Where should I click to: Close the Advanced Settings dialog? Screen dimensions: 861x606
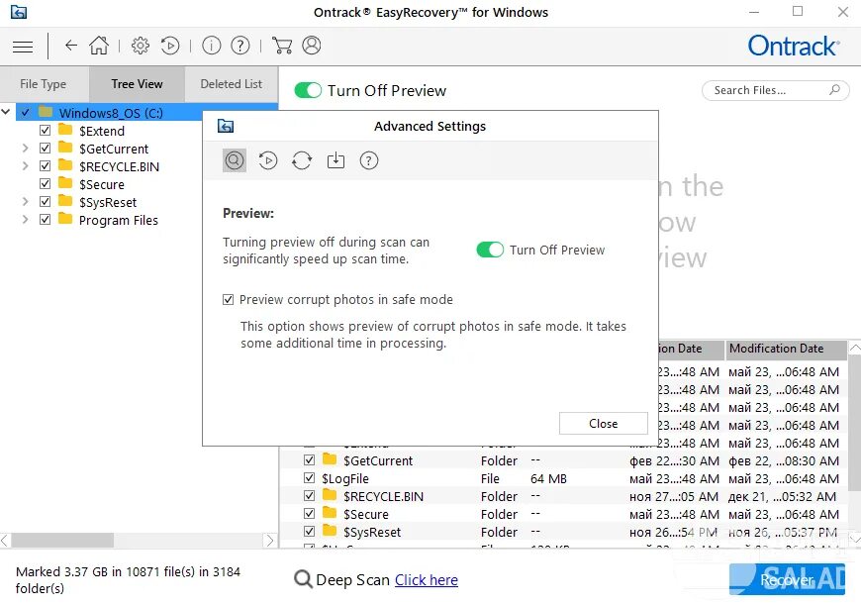[603, 424]
